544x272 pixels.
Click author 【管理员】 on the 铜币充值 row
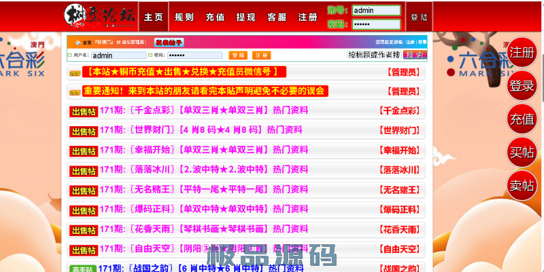403,72
